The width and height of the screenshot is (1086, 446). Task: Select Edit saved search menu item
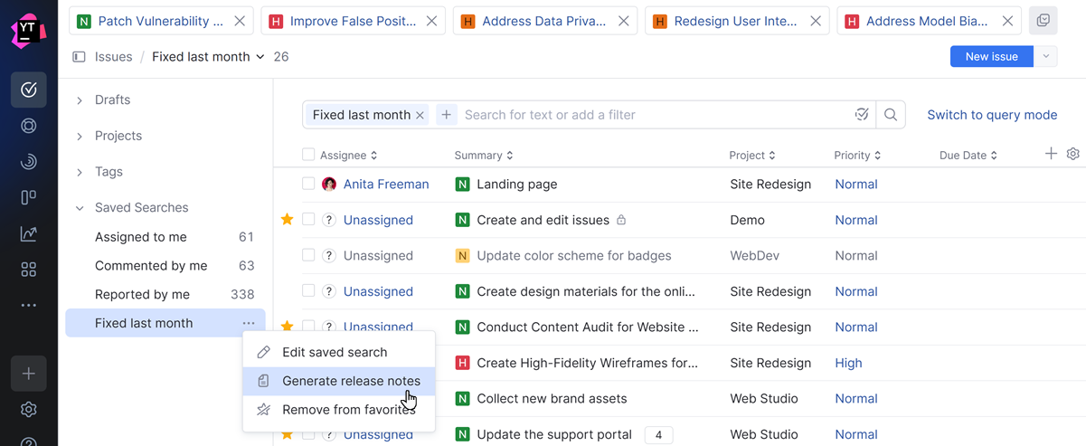pyautogui.click(x=335, y=352)
